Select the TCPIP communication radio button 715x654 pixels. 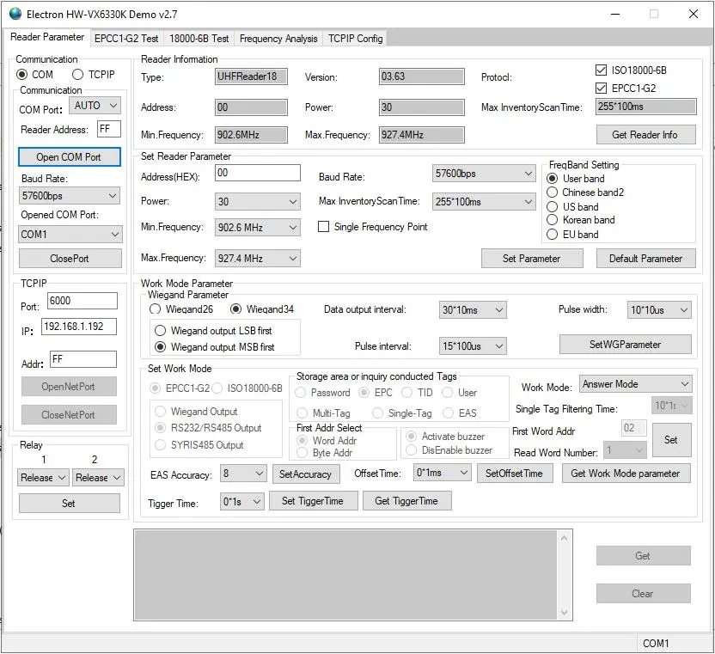click(78, 75)
